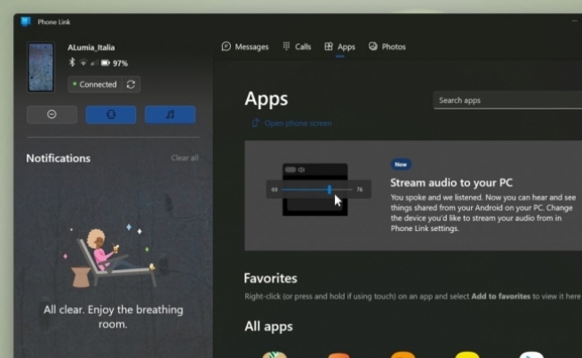The height and width of the screenshot is (358, 582).
Task: Toggle Do Not Disturb button
Action: coord(52,115)
